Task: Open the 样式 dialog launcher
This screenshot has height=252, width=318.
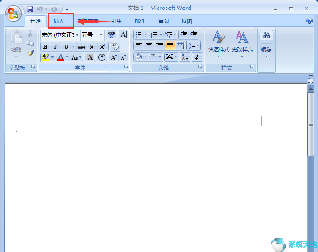Action: pos(252,67)
